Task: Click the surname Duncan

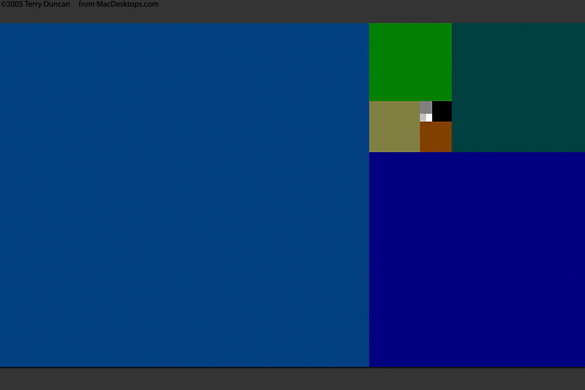Action: [57, 5]
